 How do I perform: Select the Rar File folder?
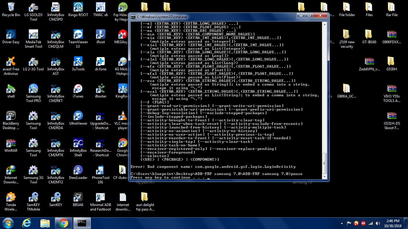[392, 10]
